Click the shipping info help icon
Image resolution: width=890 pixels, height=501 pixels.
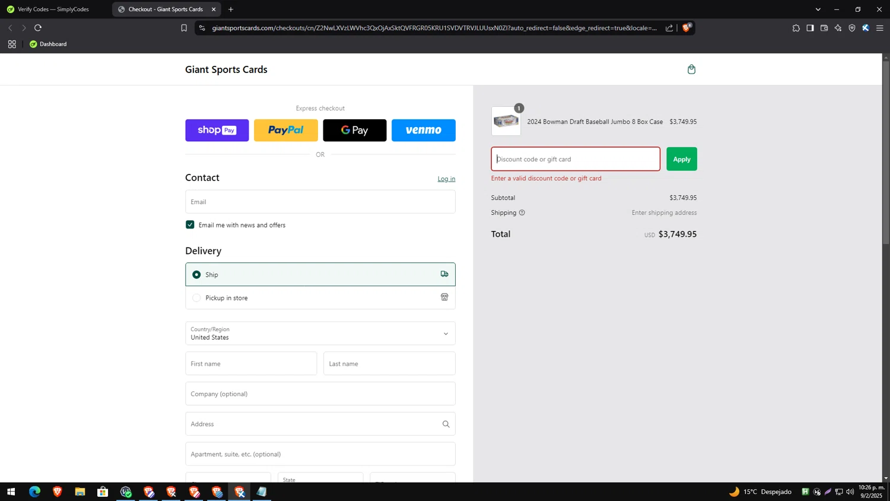(x=522, y=213)
